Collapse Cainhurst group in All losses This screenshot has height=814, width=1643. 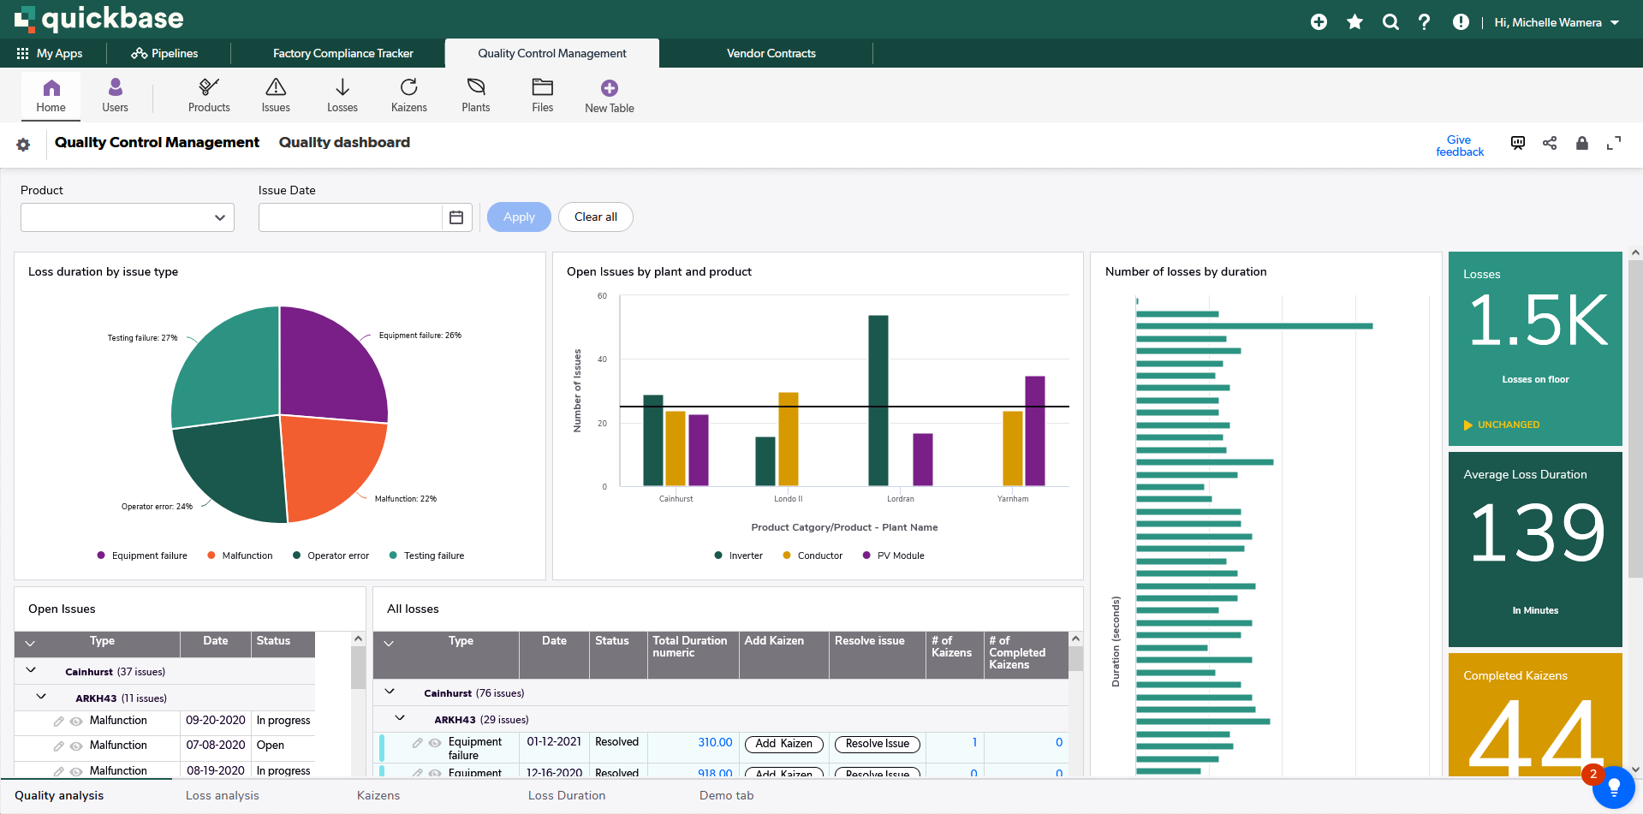390,692
